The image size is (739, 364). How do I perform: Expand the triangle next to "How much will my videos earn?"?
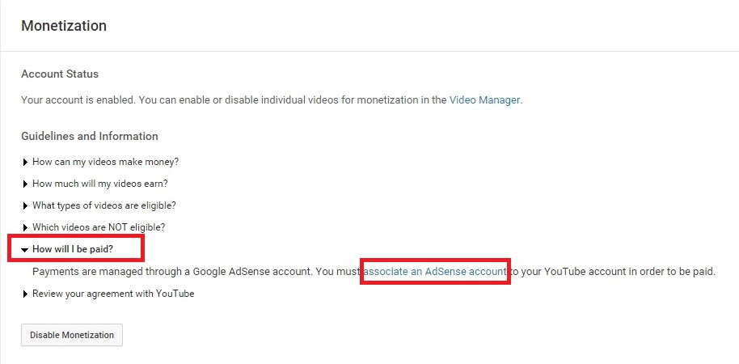pos(25,184)
